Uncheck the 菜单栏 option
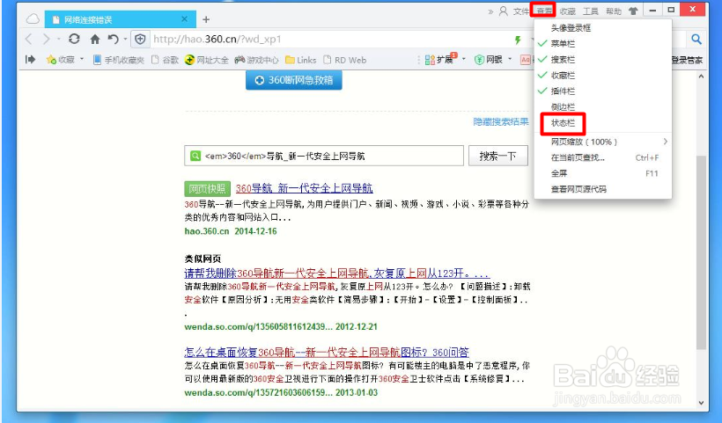722x423 pixels. (x=603, y=44)
